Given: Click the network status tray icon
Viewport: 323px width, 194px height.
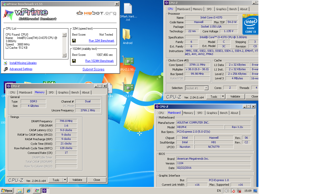Looking at the screenshot, I should click(239, 191).
